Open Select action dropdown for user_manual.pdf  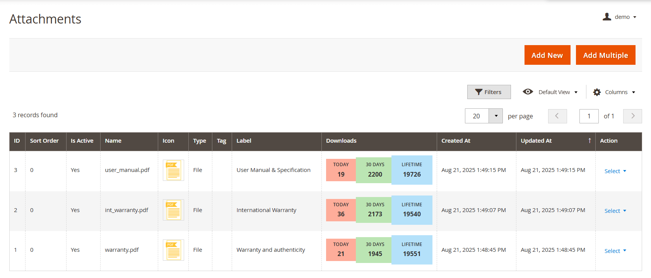[615, 171]
